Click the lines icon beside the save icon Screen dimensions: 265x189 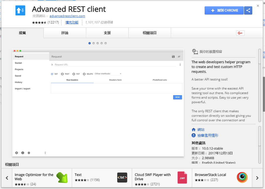click(179, 57)
